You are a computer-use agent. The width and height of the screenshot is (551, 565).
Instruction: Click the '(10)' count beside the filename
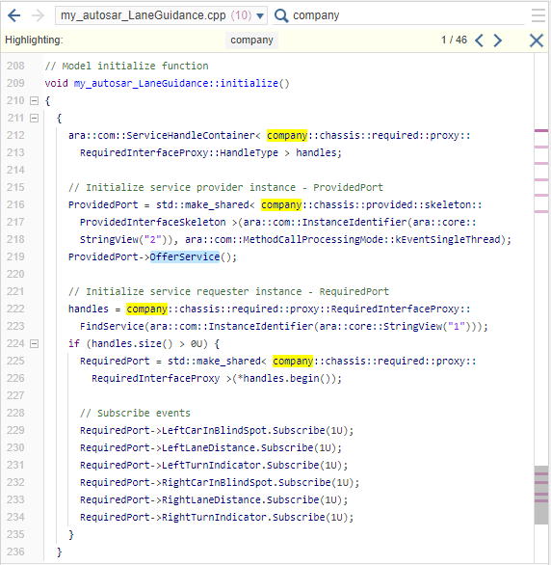pos(241,15)
